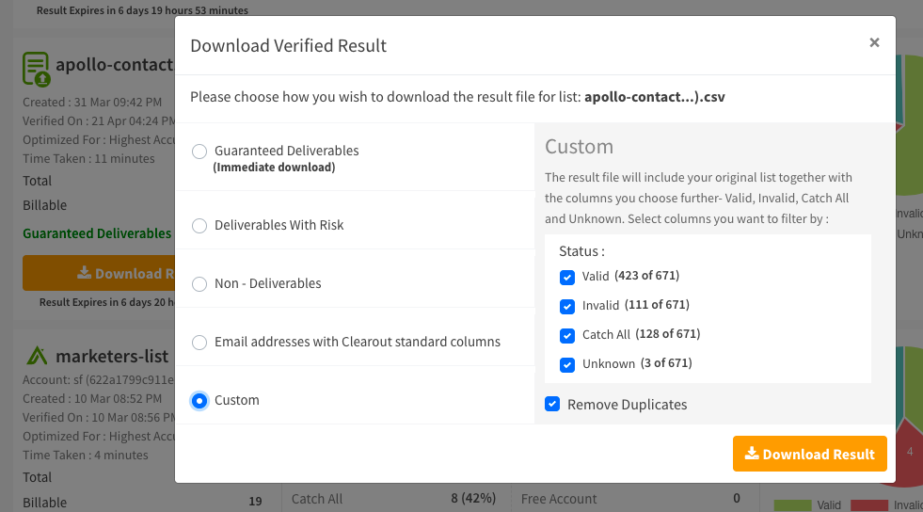Viewport: 923px width, 512px height.
Task: Select Deliverables With Risk option
Action: tap(199, 225)
